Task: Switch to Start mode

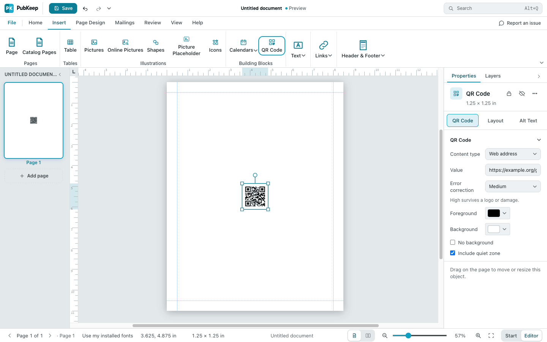Action: 511,336
